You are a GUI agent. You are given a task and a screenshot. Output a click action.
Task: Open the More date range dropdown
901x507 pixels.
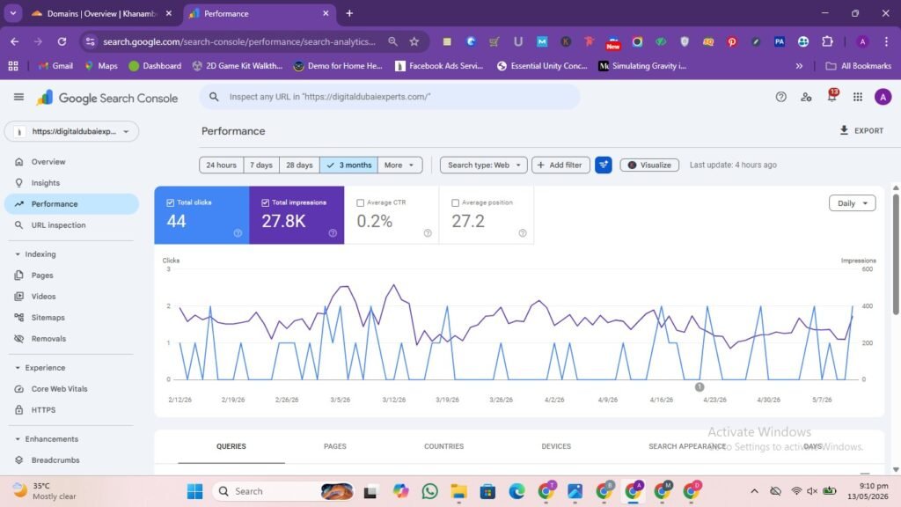(x=399, y=165)
